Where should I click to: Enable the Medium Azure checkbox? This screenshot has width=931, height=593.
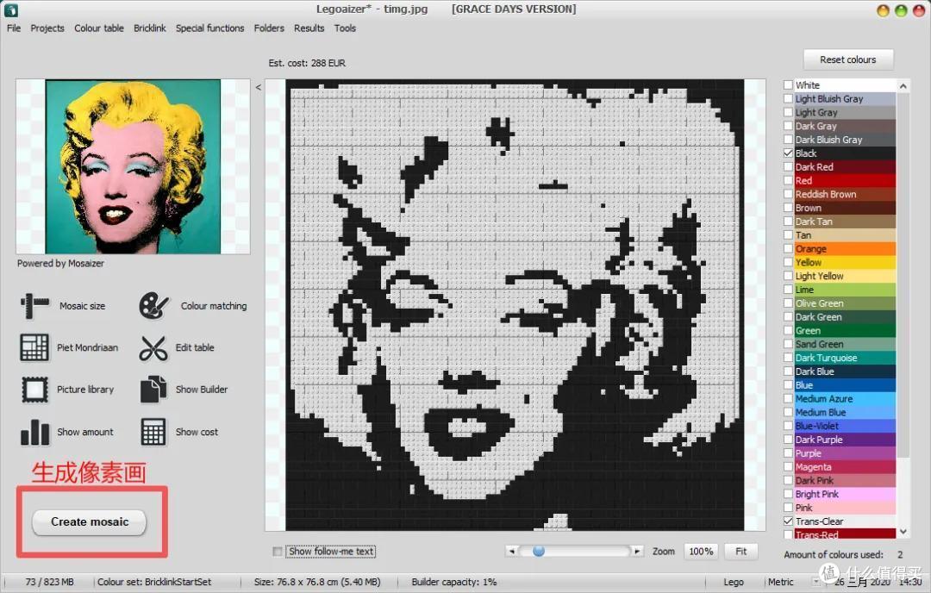pos(789,399)
